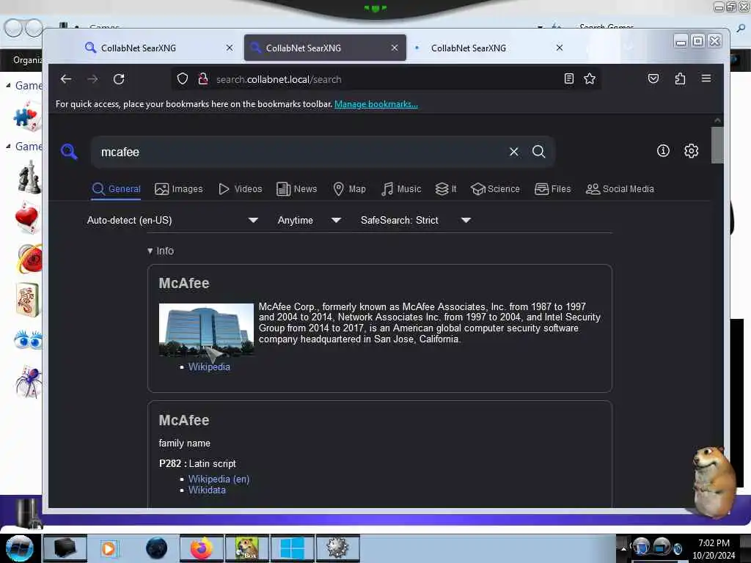Open the gear app on taskbar

(337, 548)
